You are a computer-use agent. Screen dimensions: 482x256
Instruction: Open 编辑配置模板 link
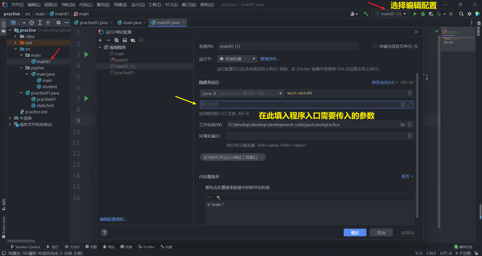coord(113,219)
